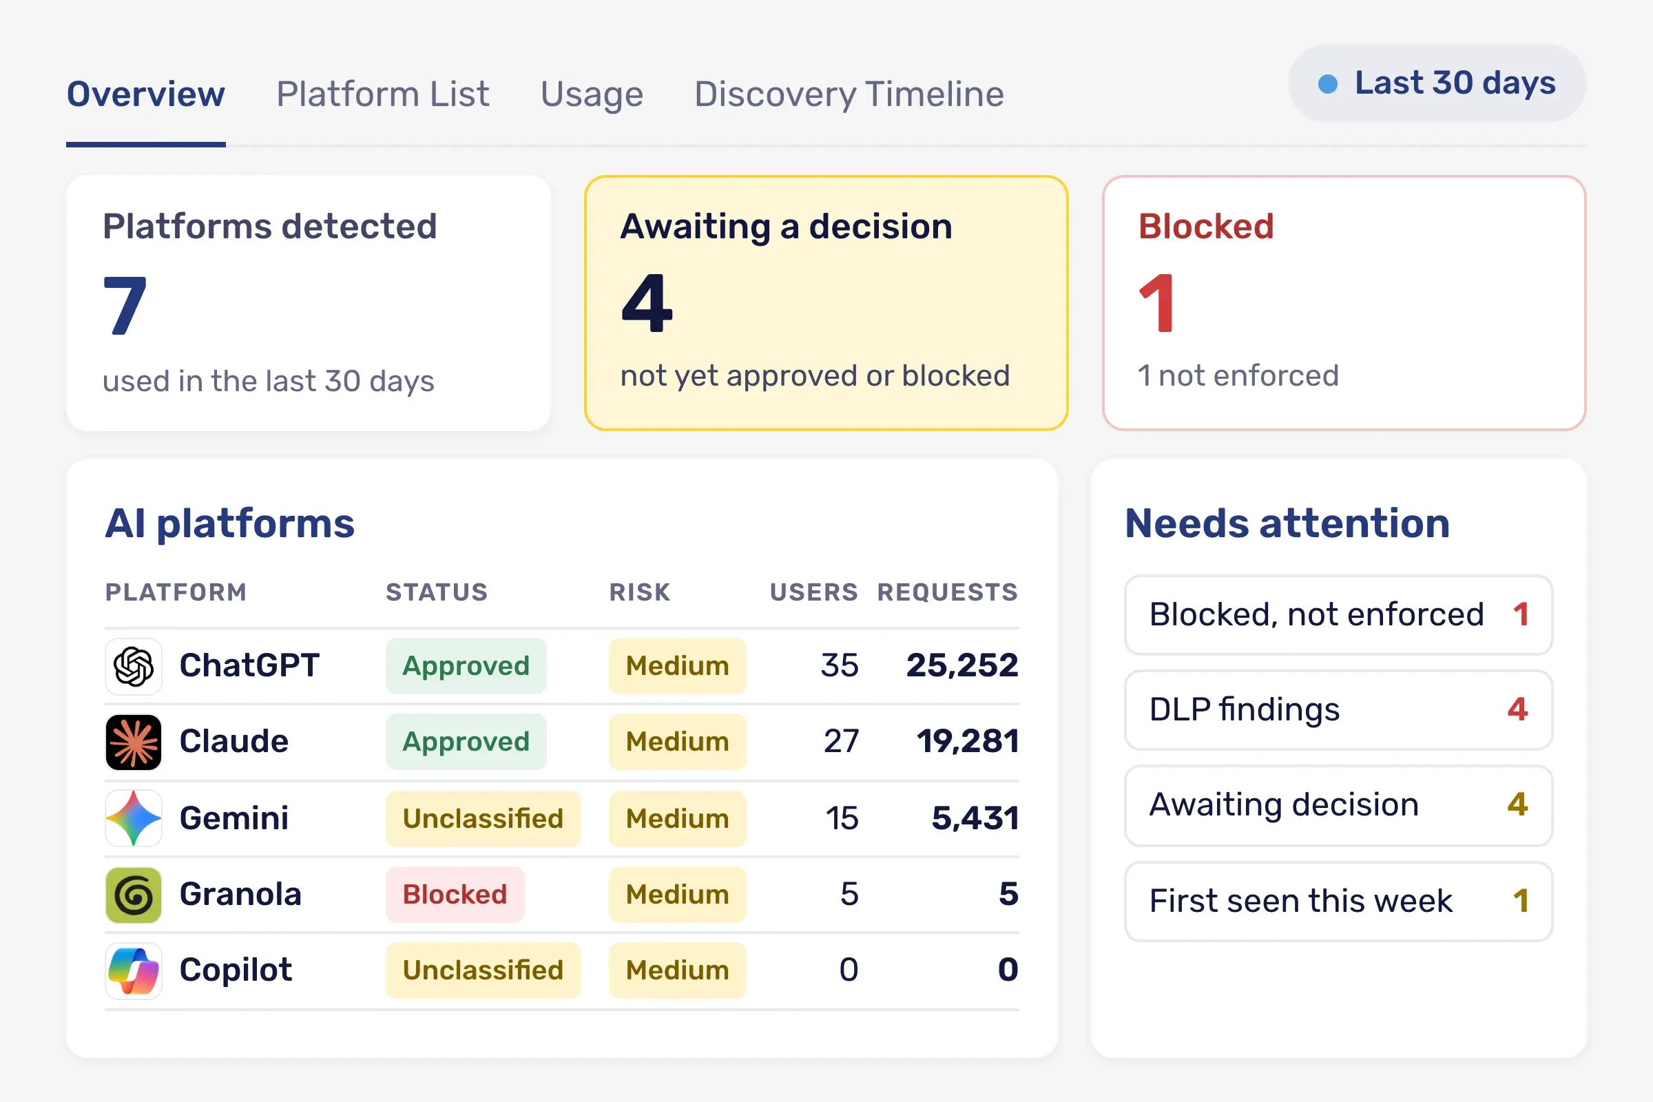Sort by the PLATFORM column header
Image resolution: width=1653 pixels, height=1102 pixels.
(176, 592)
